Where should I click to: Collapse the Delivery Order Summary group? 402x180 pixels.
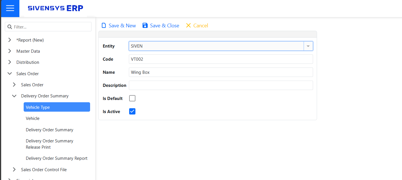[x=14, y=96]
